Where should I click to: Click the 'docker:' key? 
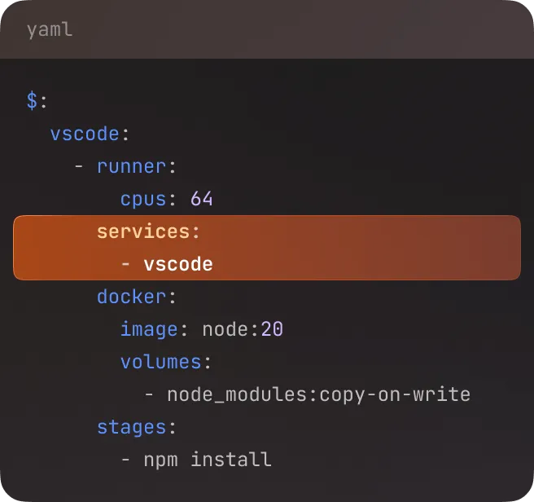tap(137, 297)
